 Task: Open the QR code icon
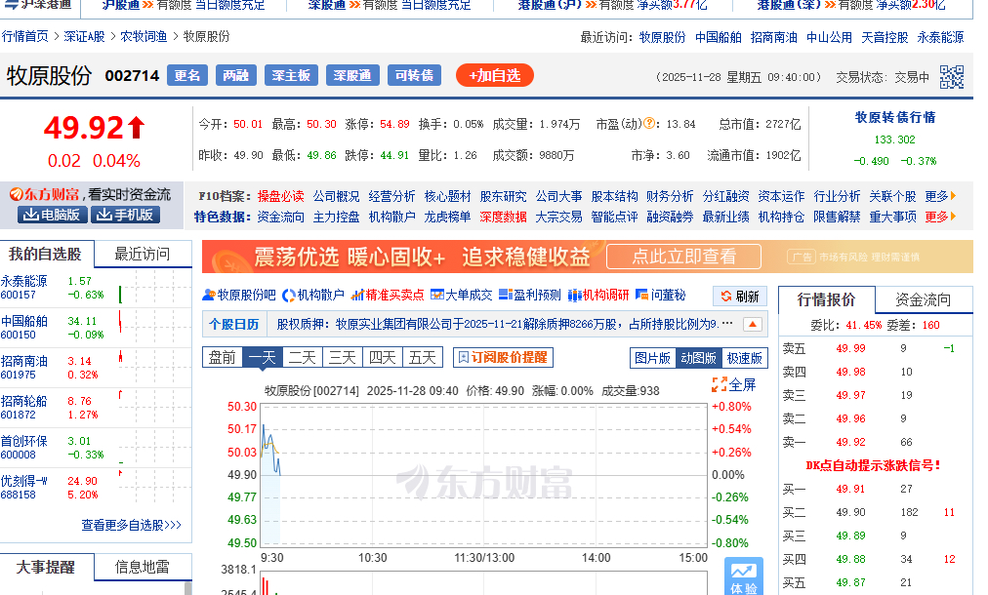(x=952, y=77)
